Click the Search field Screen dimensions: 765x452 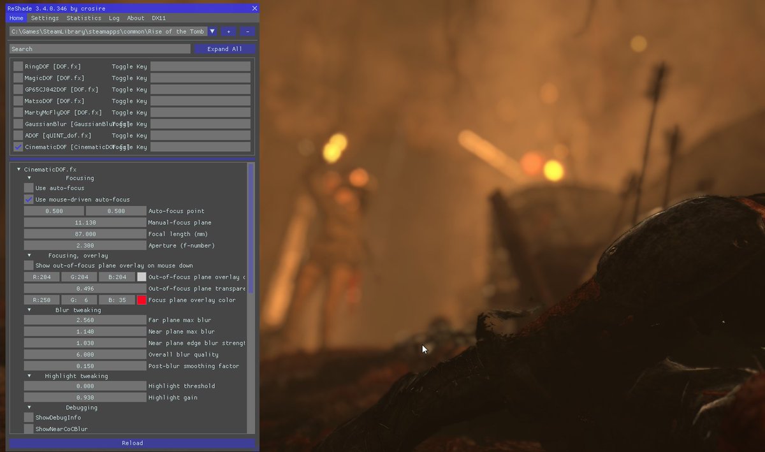click(x=99, y=49)
